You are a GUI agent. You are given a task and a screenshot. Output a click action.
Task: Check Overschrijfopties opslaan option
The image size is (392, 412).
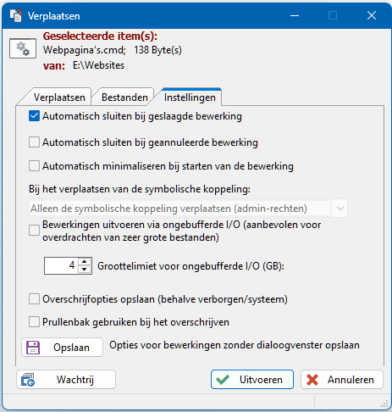pyautogui.click(x=34, y=299)
